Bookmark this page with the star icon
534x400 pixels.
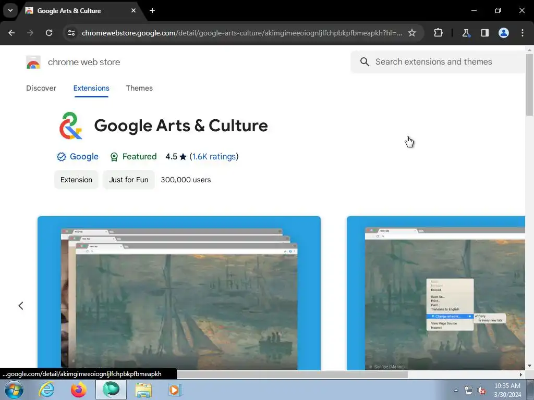click(412, 33)
